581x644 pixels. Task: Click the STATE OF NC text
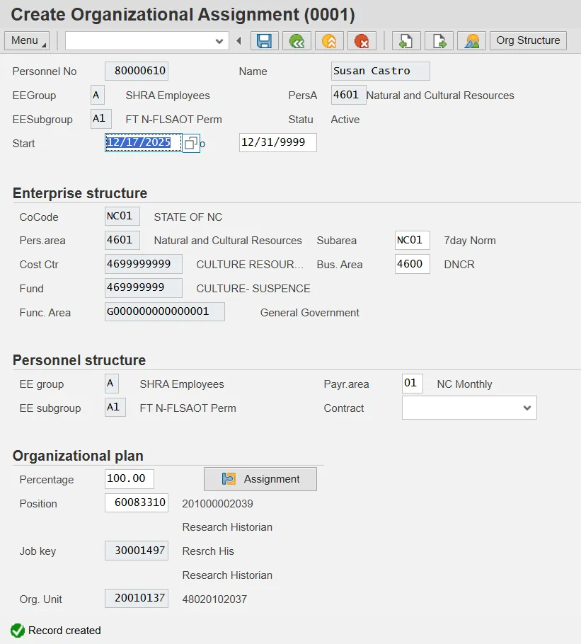[x=188, y=217]
